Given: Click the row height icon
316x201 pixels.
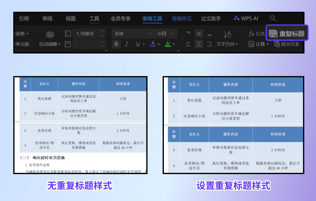Looking at the screenshot, I should [x=68, y=33].
